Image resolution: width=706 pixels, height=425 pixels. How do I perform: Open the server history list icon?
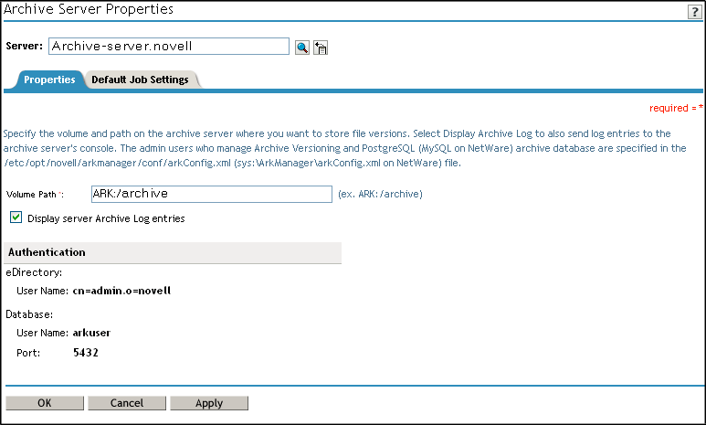click(321, 48)
